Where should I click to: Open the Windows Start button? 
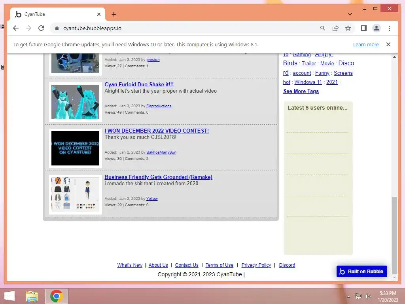pyautogui.click(x=9, y=296)
